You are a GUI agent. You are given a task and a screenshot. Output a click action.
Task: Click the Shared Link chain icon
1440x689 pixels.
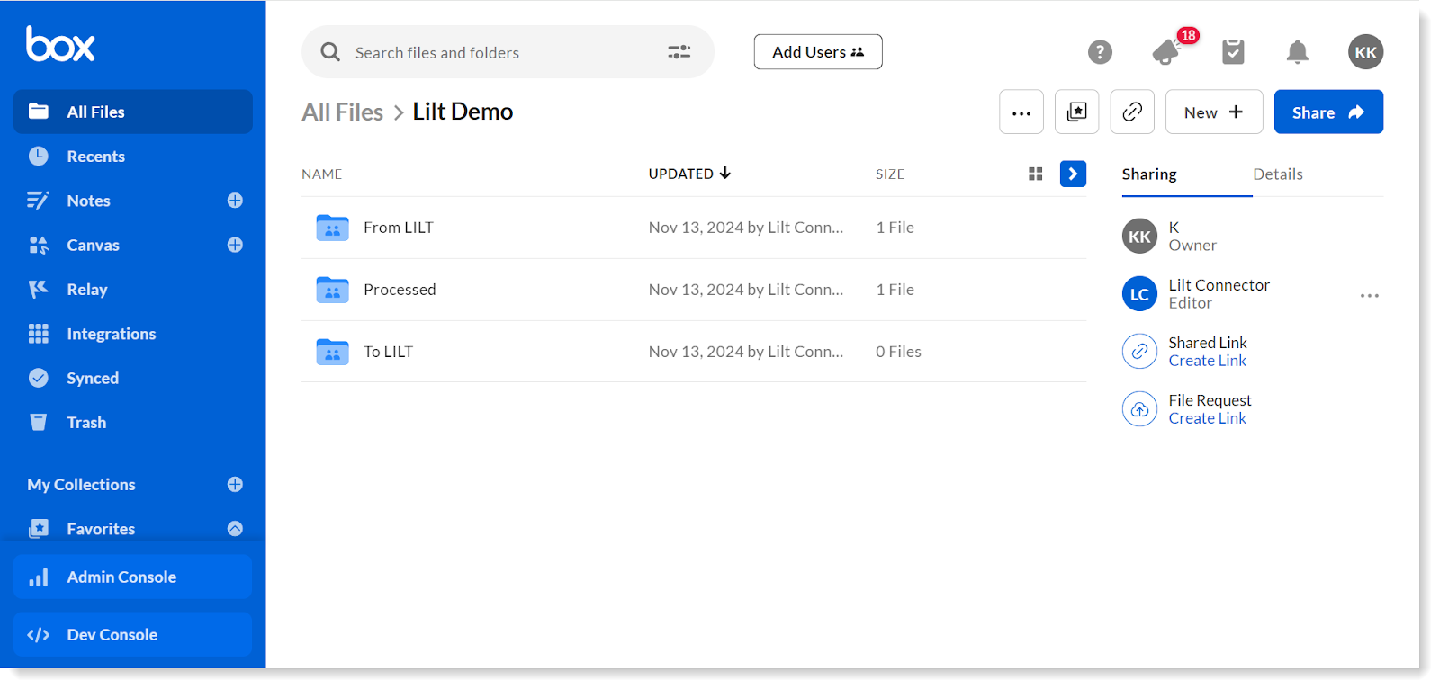1139,352
